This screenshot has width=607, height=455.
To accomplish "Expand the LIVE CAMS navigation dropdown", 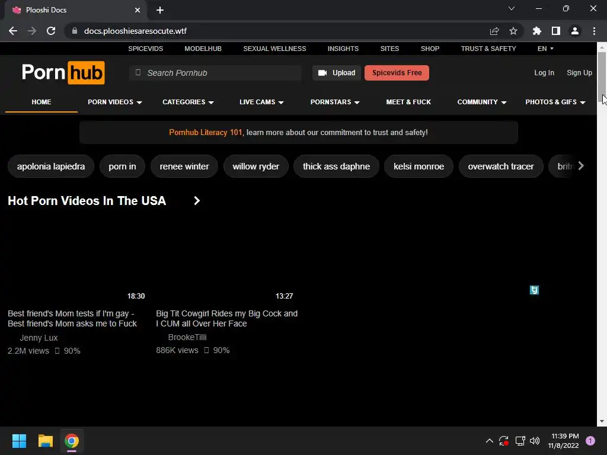I will tap(261, 102).
